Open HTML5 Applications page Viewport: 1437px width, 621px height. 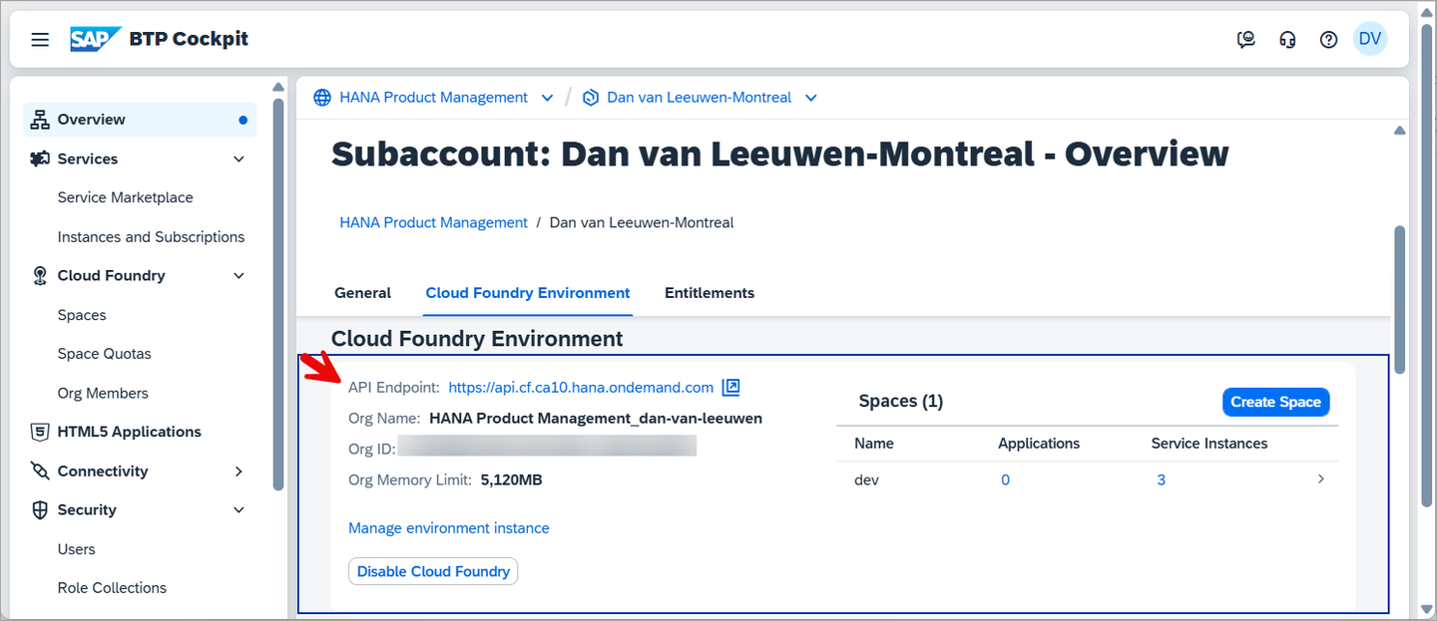[130, 432]
